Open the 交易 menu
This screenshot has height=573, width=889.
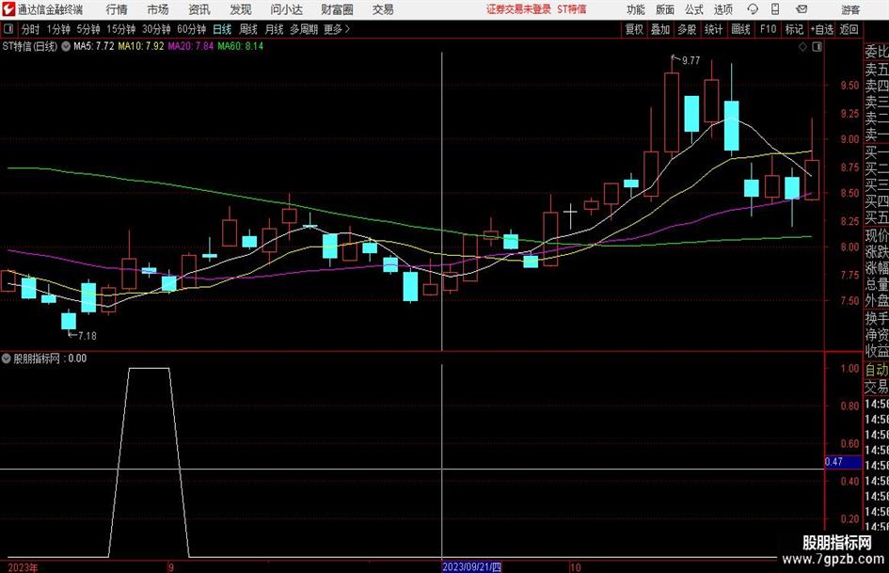click(x=383, y=9)
